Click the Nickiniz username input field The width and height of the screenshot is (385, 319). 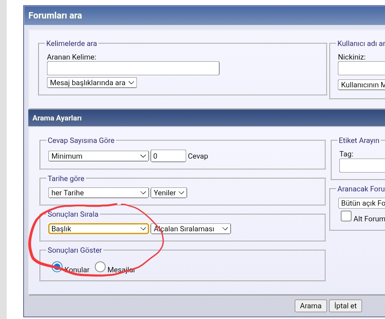[x=361, y=68]
